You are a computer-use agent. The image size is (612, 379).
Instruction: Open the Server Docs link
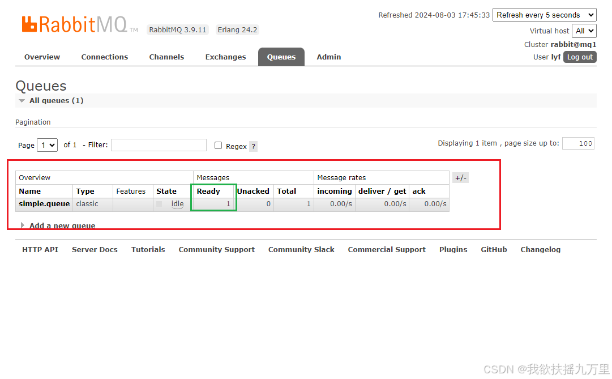tap(95, 250)
